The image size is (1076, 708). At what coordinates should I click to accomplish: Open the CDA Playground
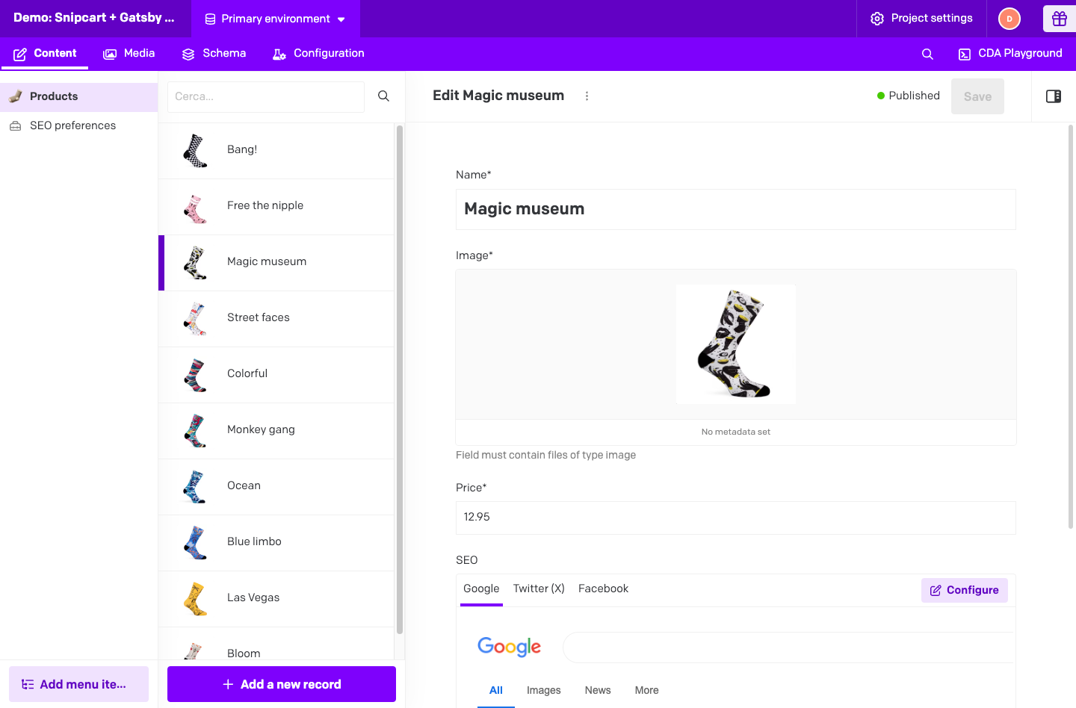coord(1010,54)
